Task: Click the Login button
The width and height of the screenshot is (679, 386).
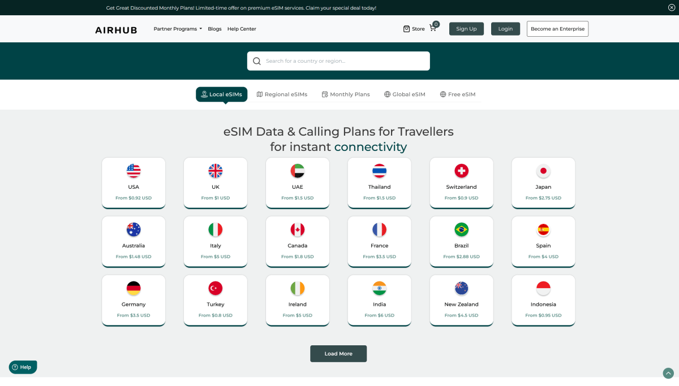Action: [505, 29]
